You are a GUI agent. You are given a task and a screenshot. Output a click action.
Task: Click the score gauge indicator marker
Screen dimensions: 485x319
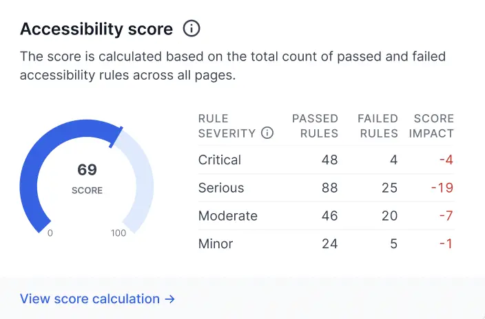tap(116, 135)
